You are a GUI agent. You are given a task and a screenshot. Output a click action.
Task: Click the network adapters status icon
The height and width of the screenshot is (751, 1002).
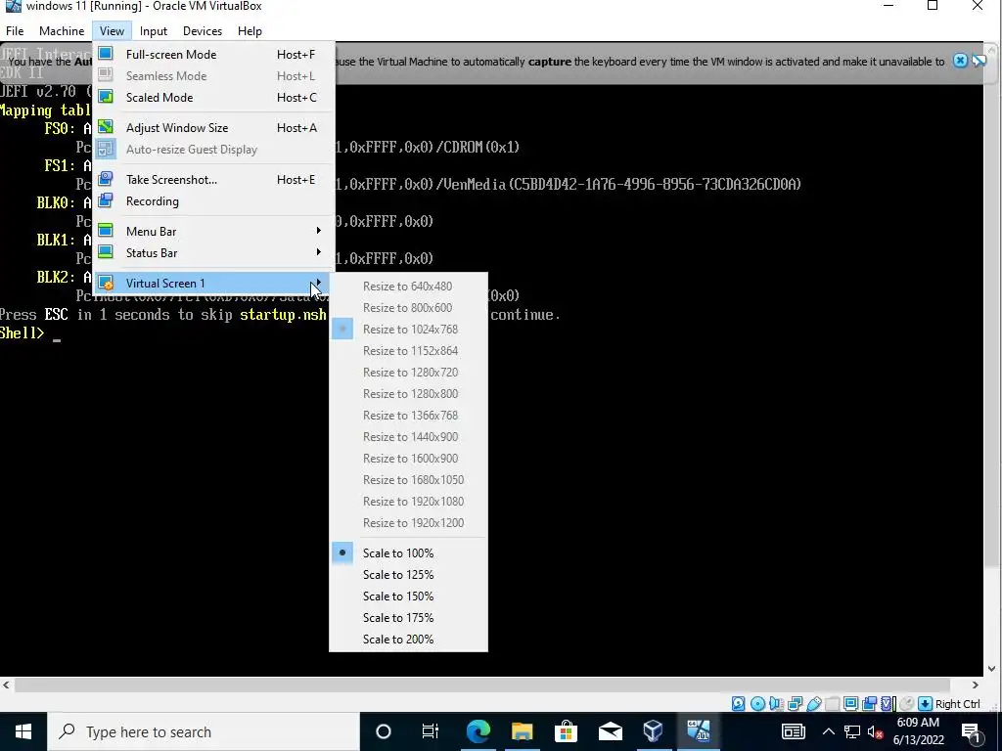click(x=795, y=704)
